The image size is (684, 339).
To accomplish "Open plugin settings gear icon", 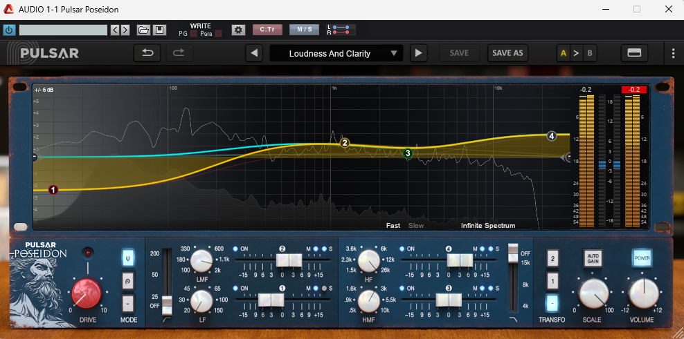I will coord(237,30).
